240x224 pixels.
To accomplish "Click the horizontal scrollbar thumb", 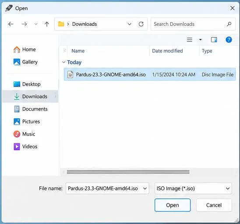I will pos(128,172).
